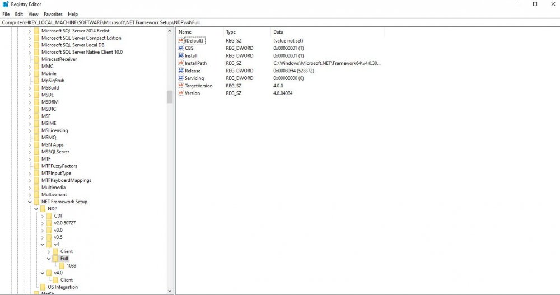Screen dimensions: 560x295
Task: Open the View menu
Action: [33, 15]
